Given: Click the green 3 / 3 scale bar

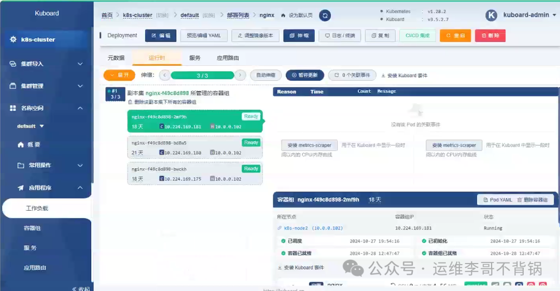Looking at the screenshot, I should [x=203, y=76].
